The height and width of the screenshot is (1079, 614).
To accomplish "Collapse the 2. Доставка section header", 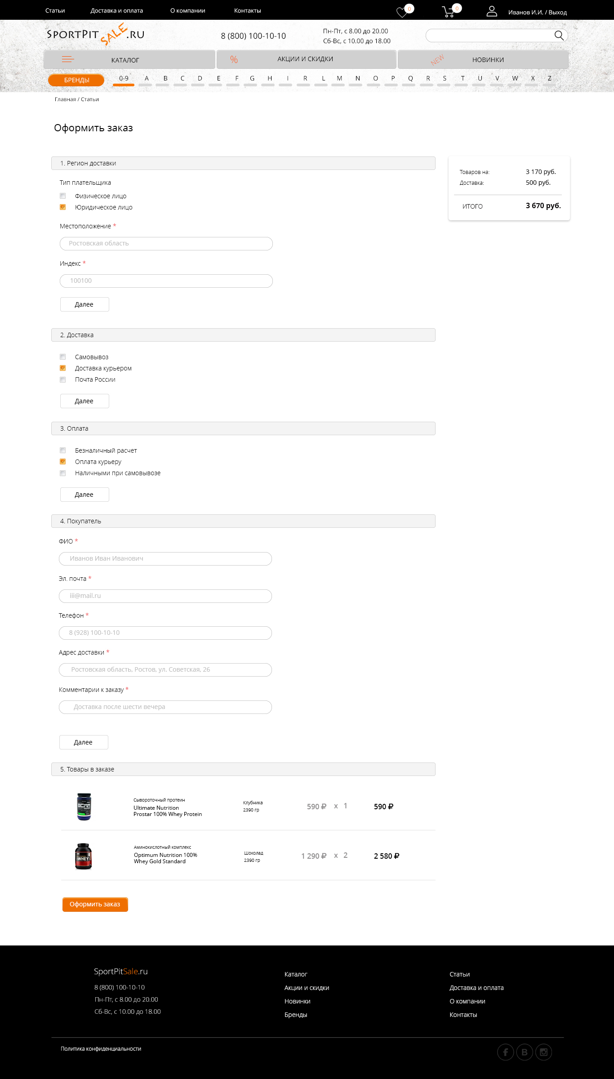I will coord(243,335).
